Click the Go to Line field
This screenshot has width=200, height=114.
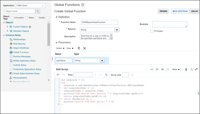[125, 75]
